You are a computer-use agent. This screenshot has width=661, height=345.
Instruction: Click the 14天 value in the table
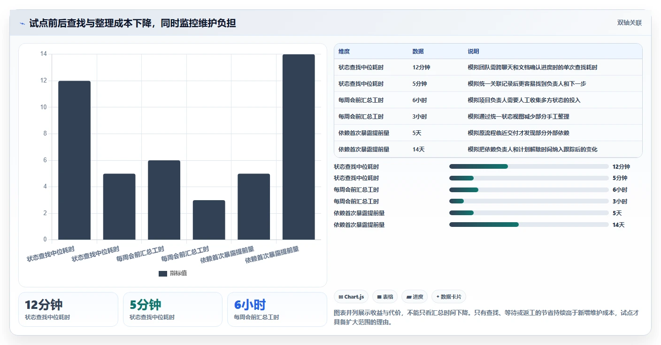point(418,150)
